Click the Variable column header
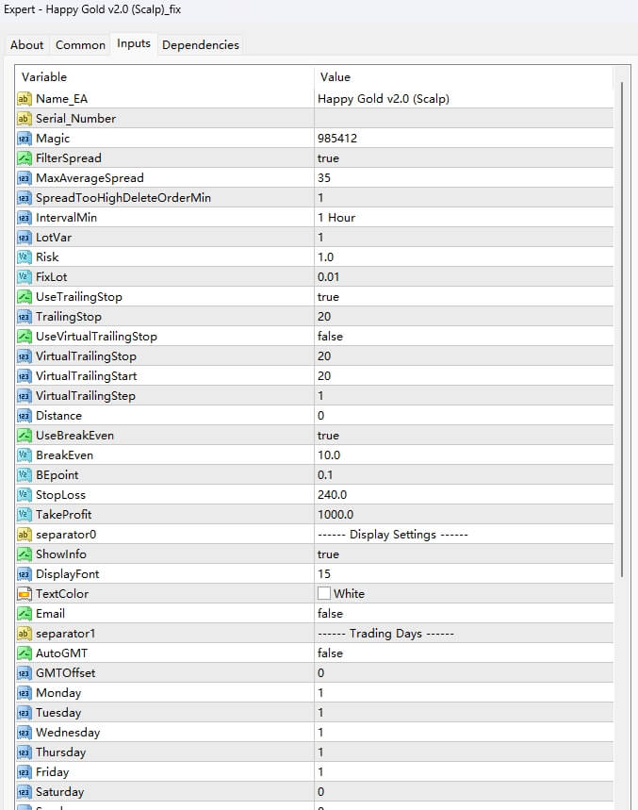638x810 pixels. [44, 77]
